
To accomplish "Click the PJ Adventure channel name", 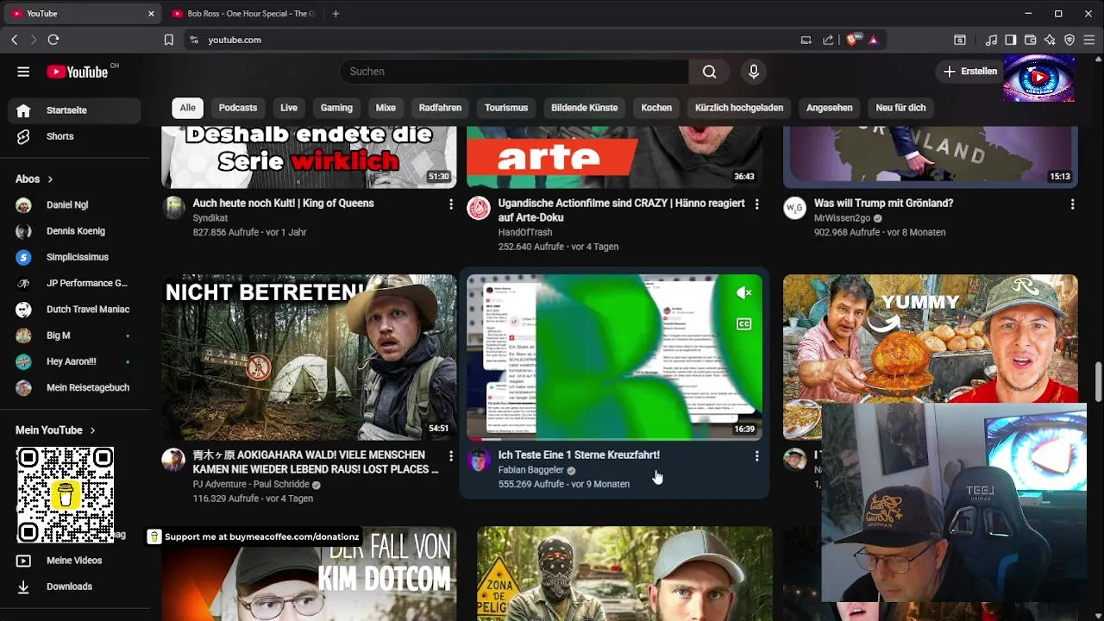I will pos(251,484).
